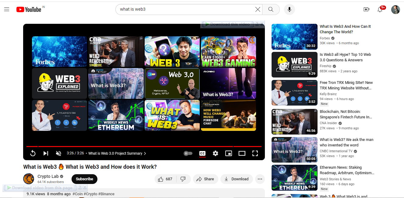Switch to miniplayer mode
The width and height of the screenshot is (404, 198).
[229, 153]
